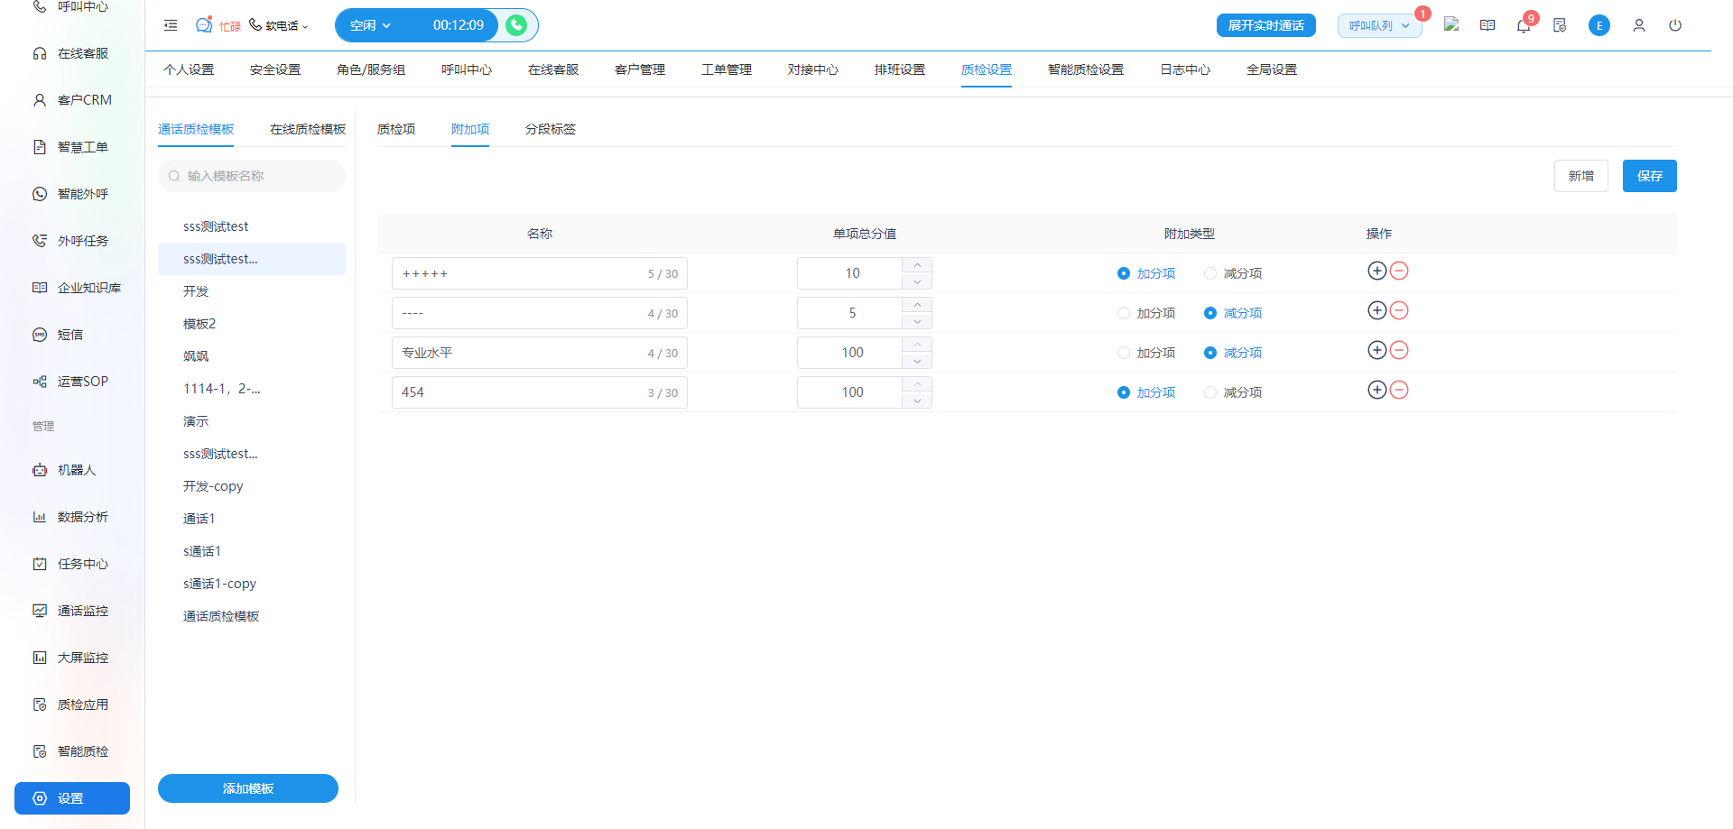This screenshot has height=829, width=1733.
Task: Select 减分项 for the 454 row
Action: coord(1233,392)
